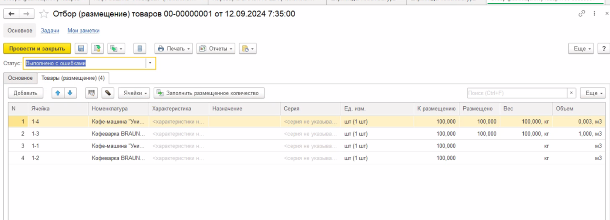The image size is (610, 220).
Task: Click the Назначение column header
Action: (x=244, y=109)
